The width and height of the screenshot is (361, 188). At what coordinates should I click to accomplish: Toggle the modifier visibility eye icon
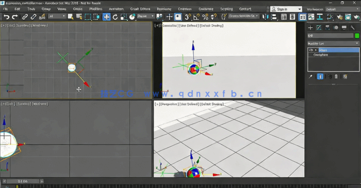click(311, 50)
